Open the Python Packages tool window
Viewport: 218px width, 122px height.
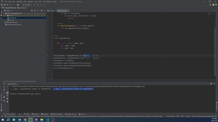pos(57,114)
